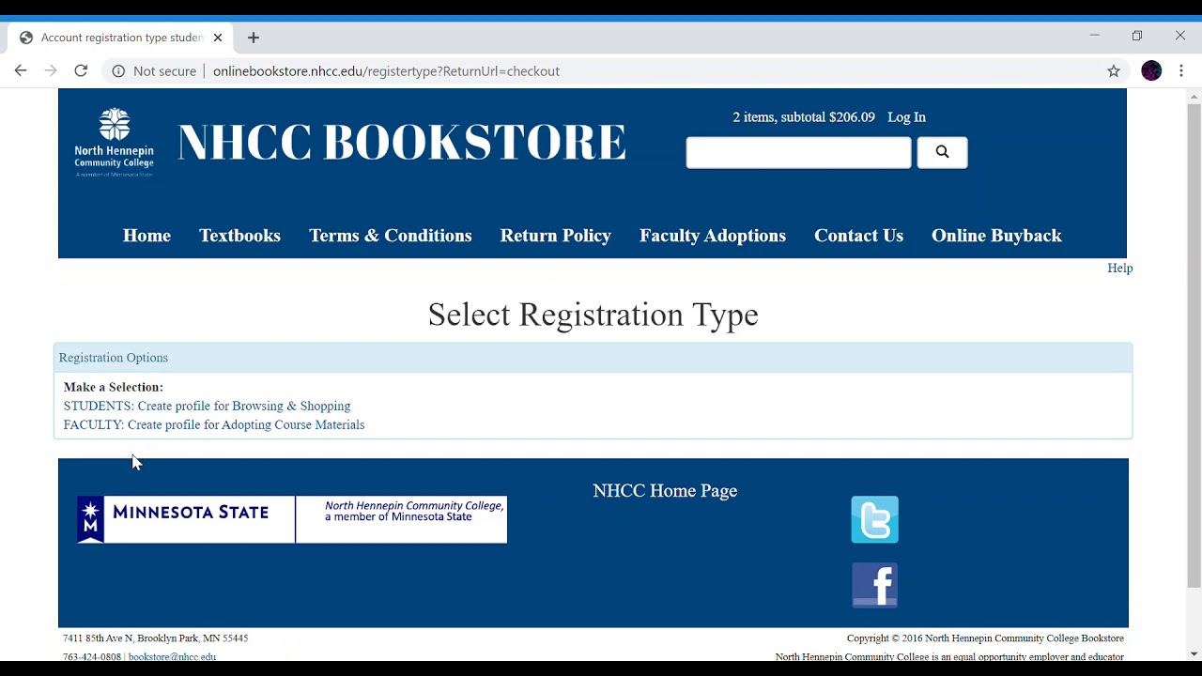Open the NHCC Home Page link
Viewport: 1202px width, 676px height.
665,491
